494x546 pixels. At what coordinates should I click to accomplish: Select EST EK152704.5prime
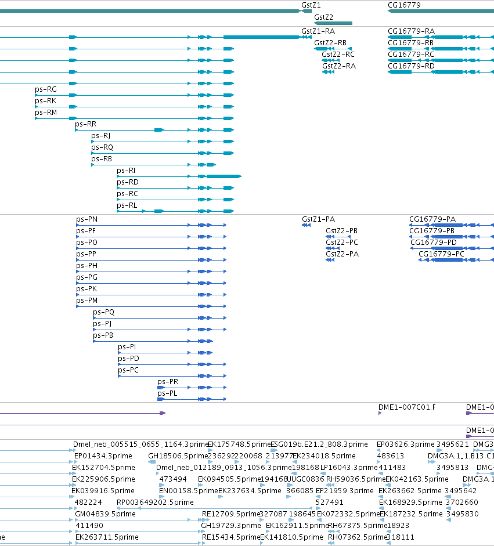click(x=103, y=468)
